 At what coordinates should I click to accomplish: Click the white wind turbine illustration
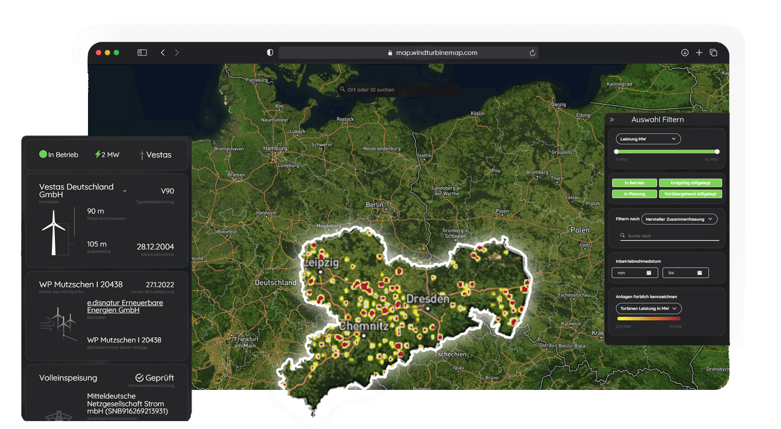coord(54,233)
